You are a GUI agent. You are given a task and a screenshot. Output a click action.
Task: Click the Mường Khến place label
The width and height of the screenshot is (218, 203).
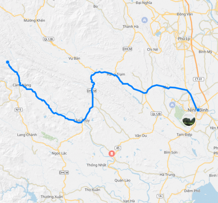[x=34, y=21]
